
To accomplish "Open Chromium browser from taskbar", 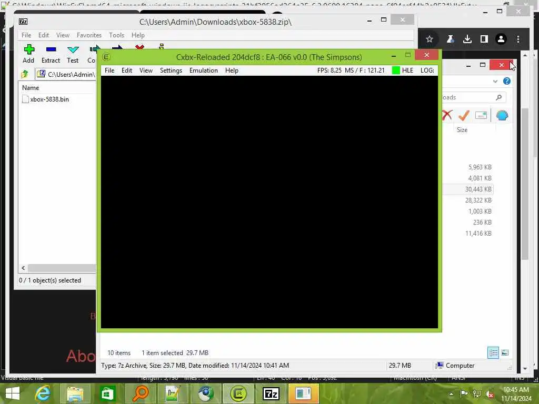I will 206,393.
